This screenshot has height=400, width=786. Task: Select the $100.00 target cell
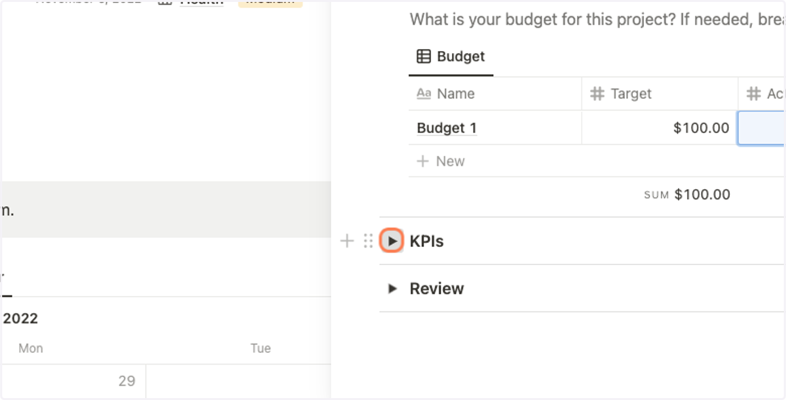click(660, 128)
